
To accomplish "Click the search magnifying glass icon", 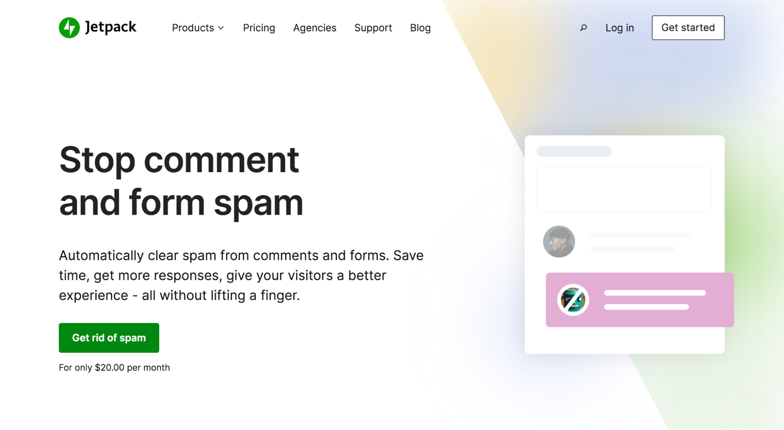I will tap(583, 27).
